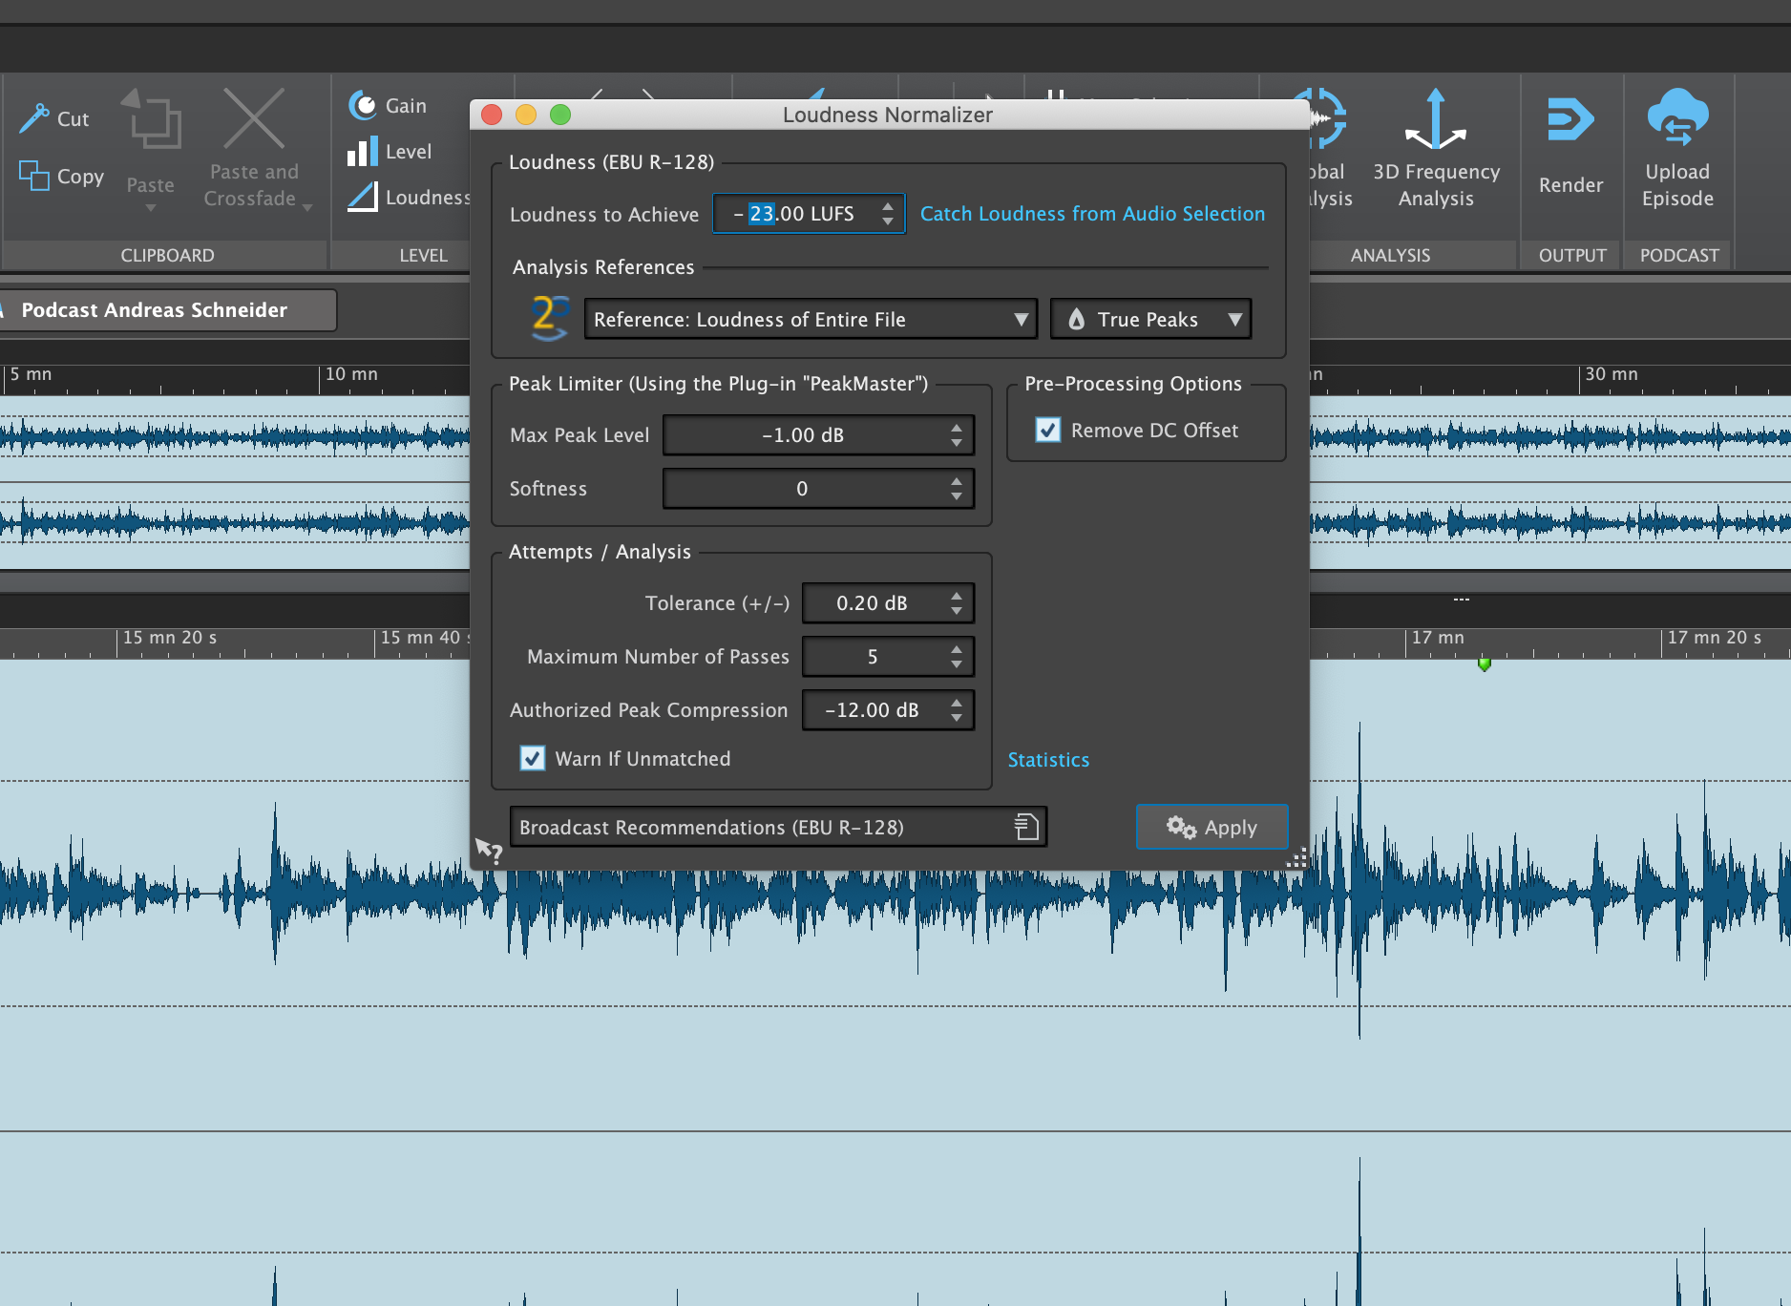Viewport: 1791px width, 1306px height.
Task: Click the Apply button
Action: pyautogui.click(x=1212, y=827)
